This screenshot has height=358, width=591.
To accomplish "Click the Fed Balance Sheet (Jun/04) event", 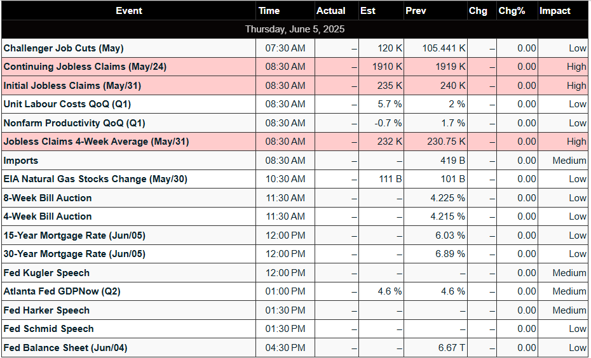I will (x=65, y=348).
